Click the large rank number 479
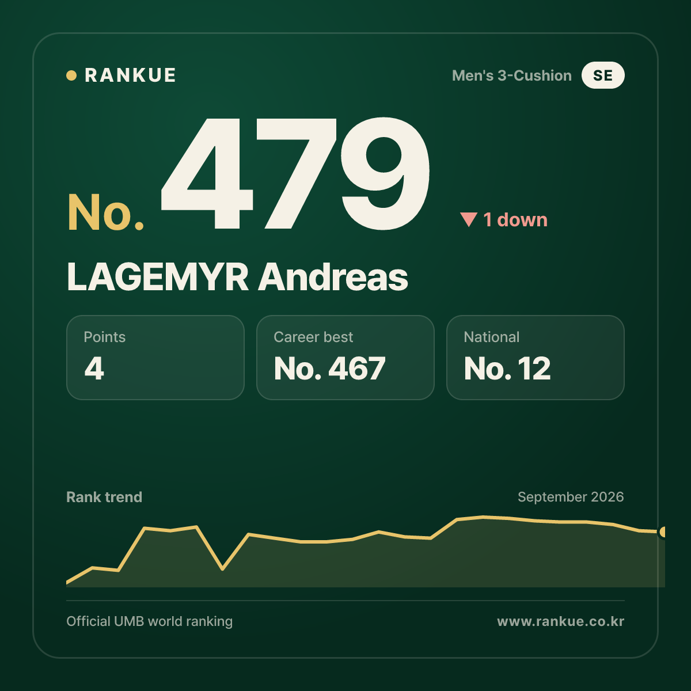 click(295, 173)
